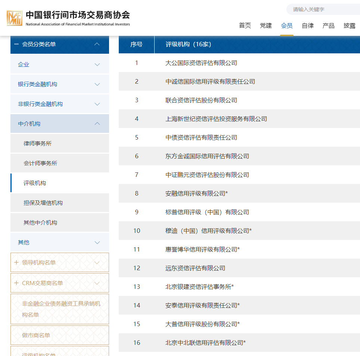Click the 中介机构 category label
This screenshot has width=360, height=356.
[29, 124]
